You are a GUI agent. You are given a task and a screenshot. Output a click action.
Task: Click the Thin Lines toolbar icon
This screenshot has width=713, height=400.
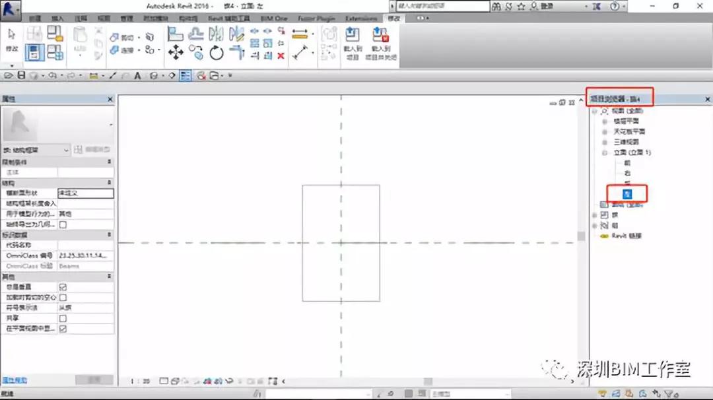coord(186,76)
